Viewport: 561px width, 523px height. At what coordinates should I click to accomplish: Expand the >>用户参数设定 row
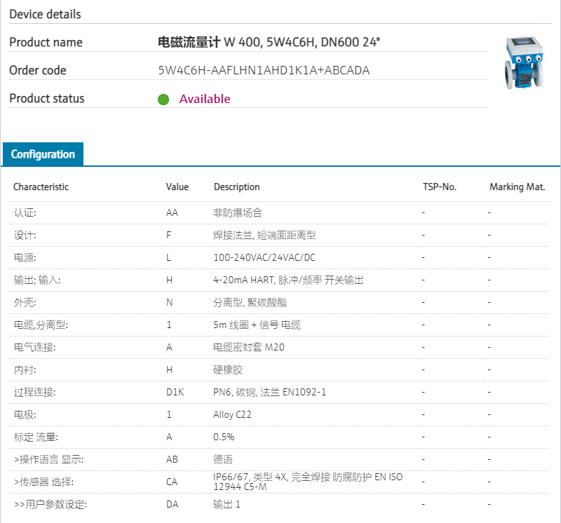pos(50,504)
